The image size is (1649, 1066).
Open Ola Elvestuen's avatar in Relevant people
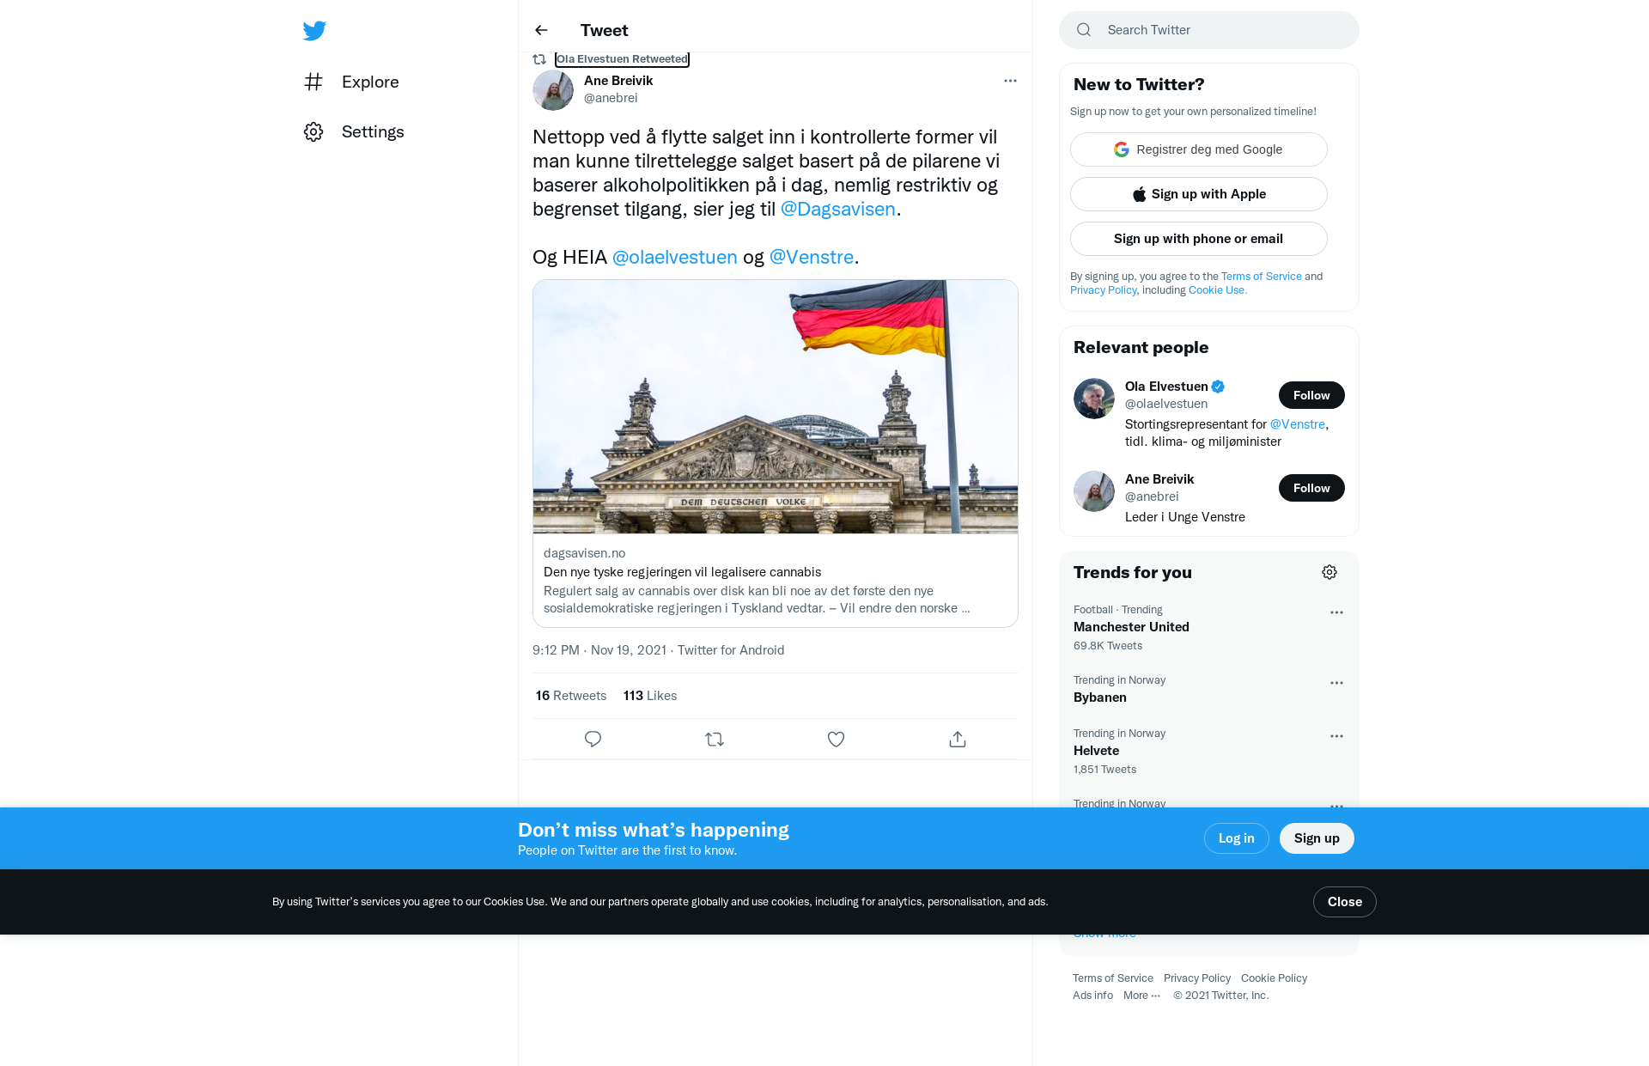[1094, 399]
